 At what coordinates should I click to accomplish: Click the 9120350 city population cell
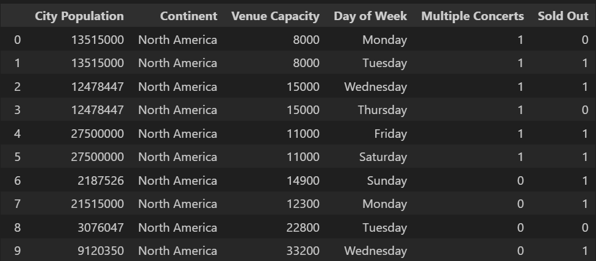coord(101,251)
